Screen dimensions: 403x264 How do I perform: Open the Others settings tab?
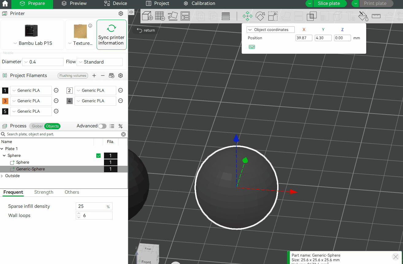pyautogui.click(x=72, y=192)
